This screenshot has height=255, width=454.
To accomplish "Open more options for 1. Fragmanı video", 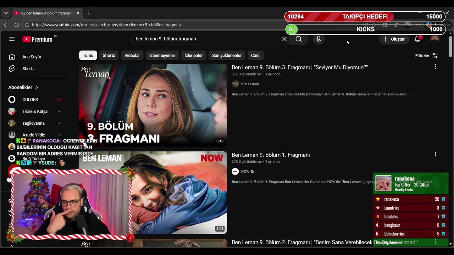I will tap(435, 154).
